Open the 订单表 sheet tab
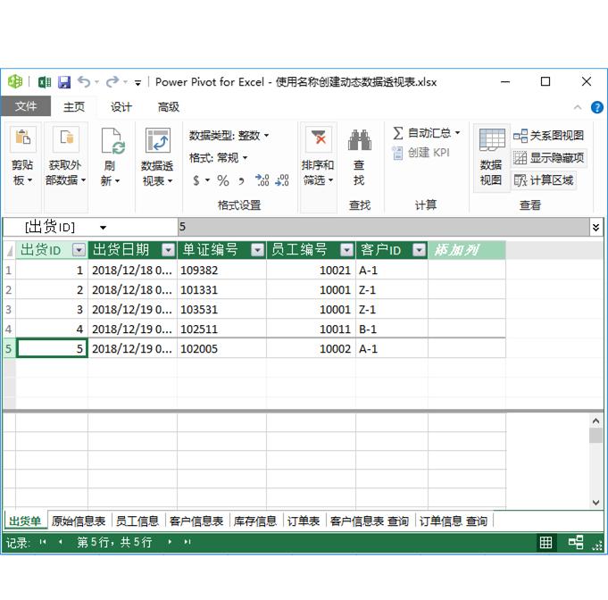The image size is (608, 600). coord(304,521)
